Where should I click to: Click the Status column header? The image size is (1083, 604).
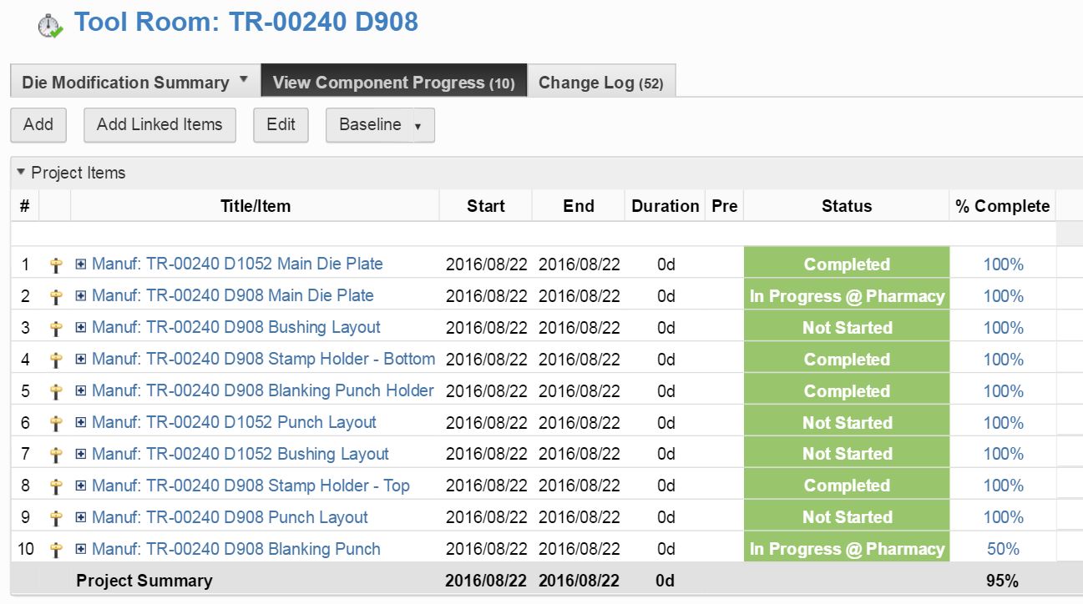(x=847, y=206)
